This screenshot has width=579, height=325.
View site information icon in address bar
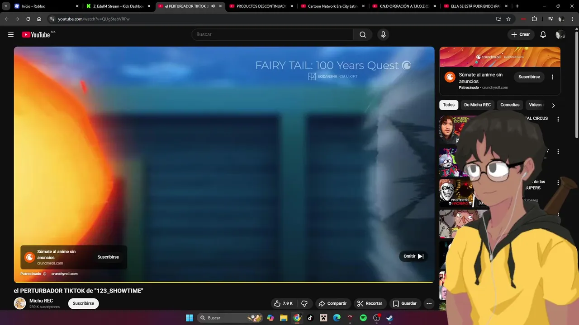click(x=52, y=19)
